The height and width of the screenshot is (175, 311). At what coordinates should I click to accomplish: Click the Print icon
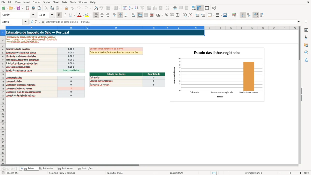[33, 8]
